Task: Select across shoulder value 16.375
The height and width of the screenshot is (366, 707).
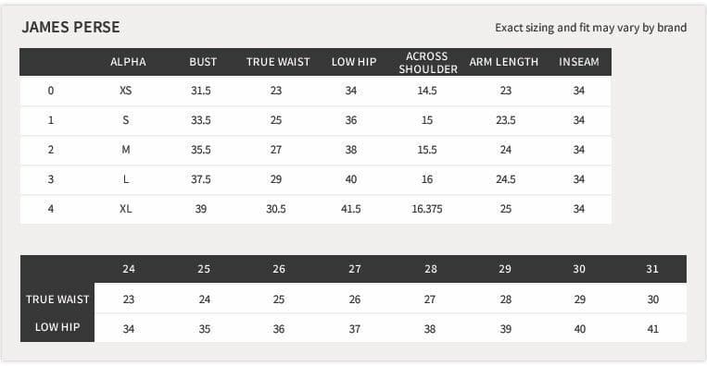Action: pyautogui.click(x=427, y=209)
